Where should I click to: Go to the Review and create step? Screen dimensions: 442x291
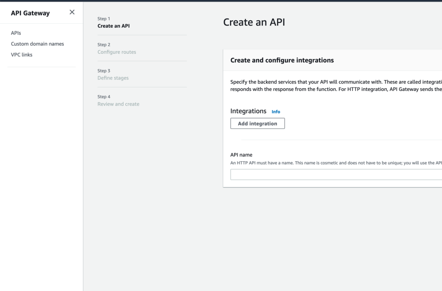[x=118, y=104]
